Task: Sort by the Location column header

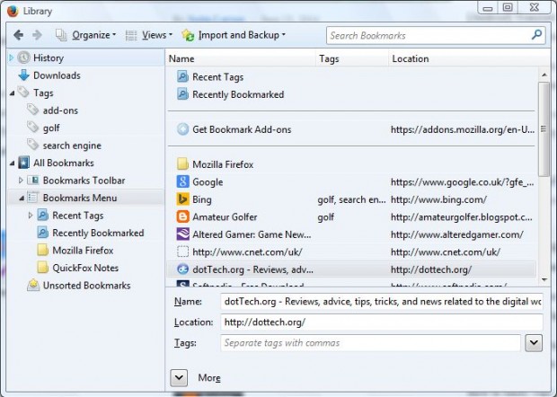Action: coord(463,58)
